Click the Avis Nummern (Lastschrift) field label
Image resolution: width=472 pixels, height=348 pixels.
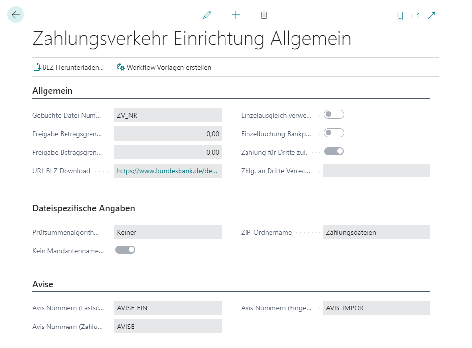coord(67,308)
